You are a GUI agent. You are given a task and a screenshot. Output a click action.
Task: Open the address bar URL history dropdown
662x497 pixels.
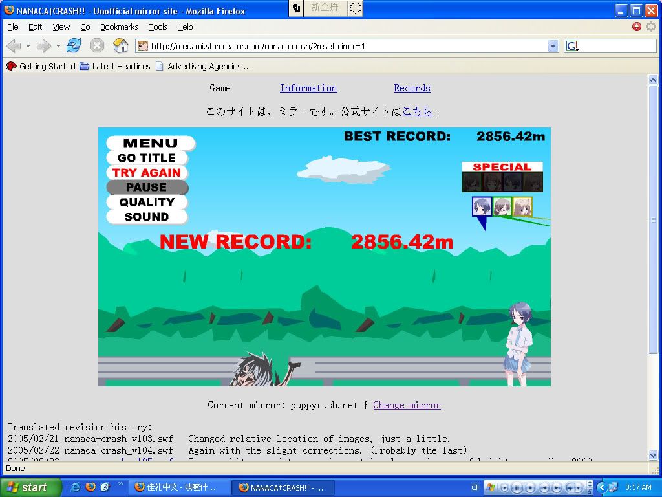pyautogui.click(x=553, y=46)
